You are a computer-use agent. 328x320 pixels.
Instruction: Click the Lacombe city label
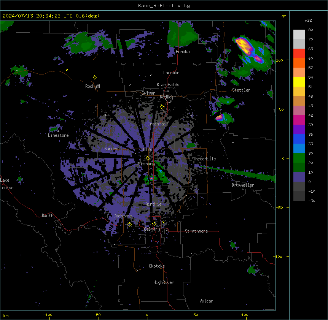coord(171,73)
